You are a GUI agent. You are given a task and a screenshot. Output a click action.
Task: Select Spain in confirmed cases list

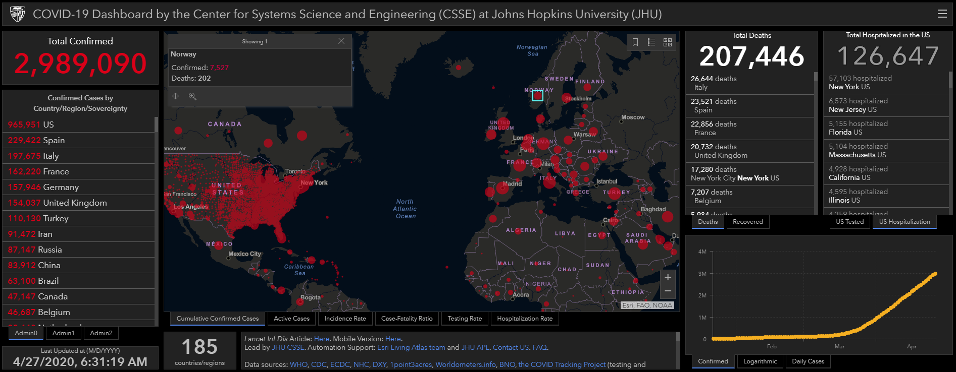(x=78, y=140)
